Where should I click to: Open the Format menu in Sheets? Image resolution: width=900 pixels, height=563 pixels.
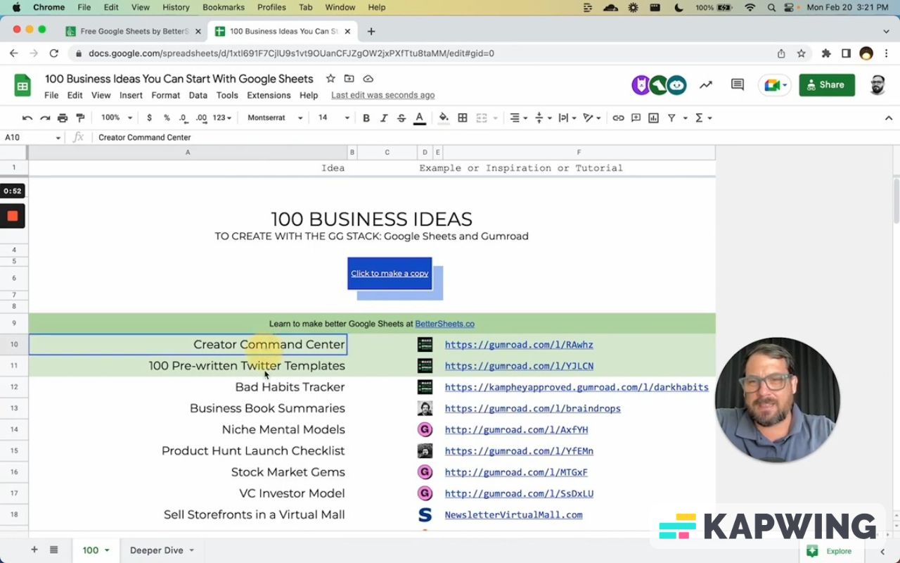[x=166, y=95]
